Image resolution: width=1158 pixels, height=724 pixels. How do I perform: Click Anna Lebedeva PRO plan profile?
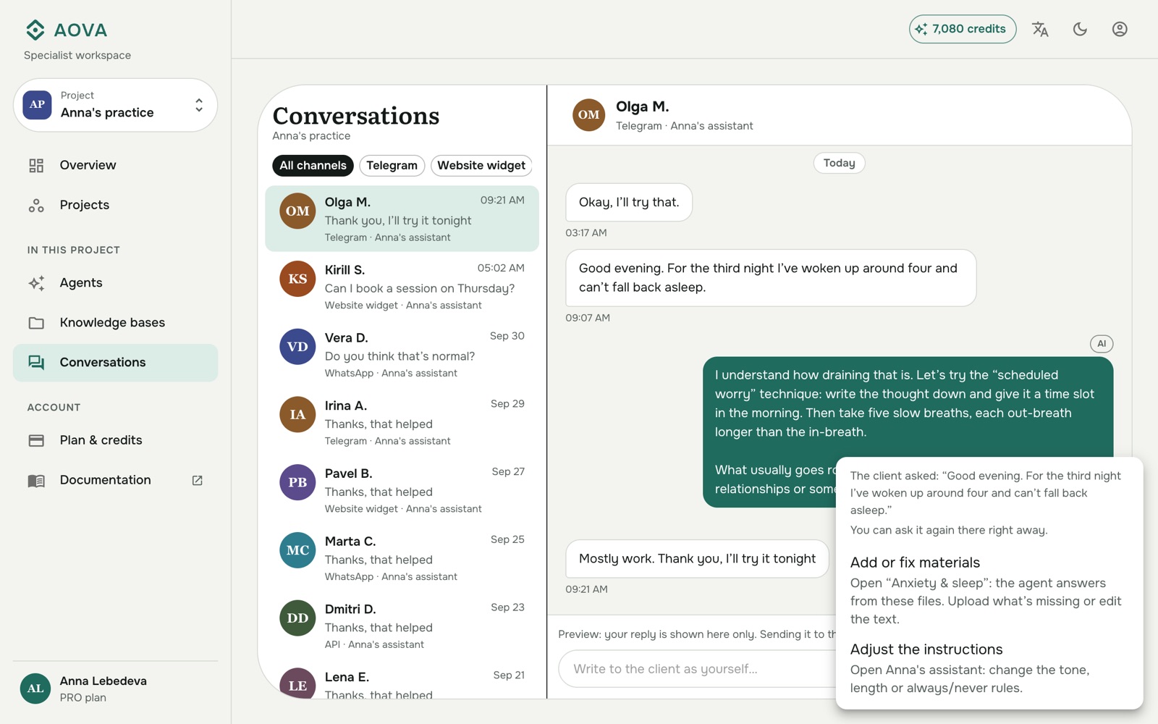tap(116, 689)
